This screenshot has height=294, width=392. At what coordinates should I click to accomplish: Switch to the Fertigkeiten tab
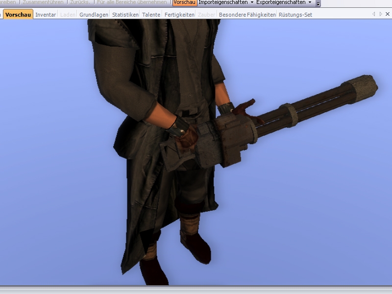click(179, 15)
